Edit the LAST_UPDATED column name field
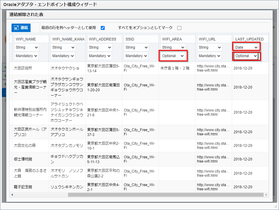This screenshot has width=279, height=210. click(x=250, y=39)
